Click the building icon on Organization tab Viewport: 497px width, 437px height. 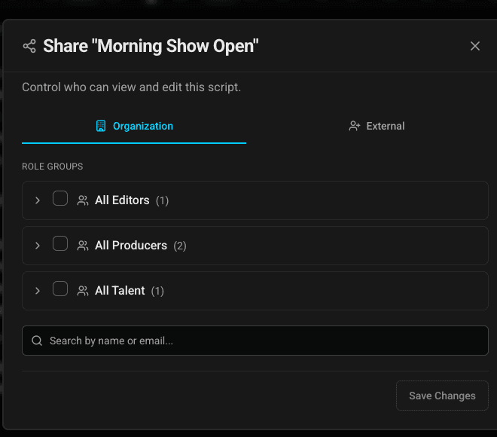click(101, 126)
